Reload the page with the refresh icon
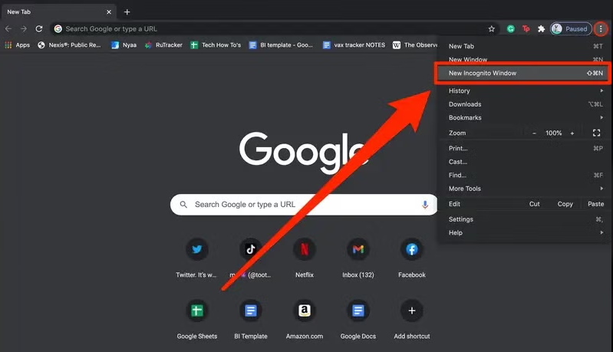 coord(38,28)
